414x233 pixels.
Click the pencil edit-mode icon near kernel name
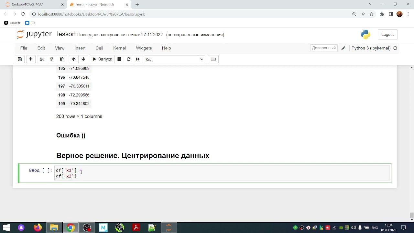pos(343,48)
